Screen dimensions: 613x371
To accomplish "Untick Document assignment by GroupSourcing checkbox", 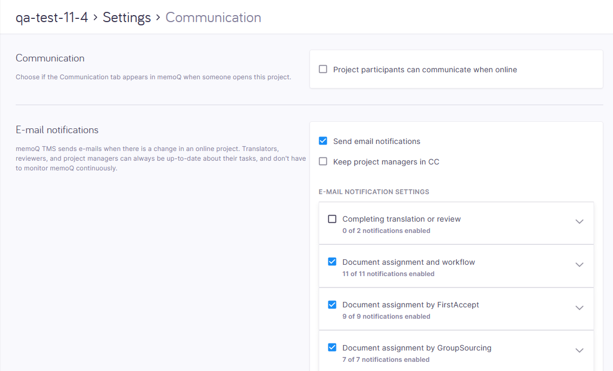I will pyautogui.click(x=332, y=348).
